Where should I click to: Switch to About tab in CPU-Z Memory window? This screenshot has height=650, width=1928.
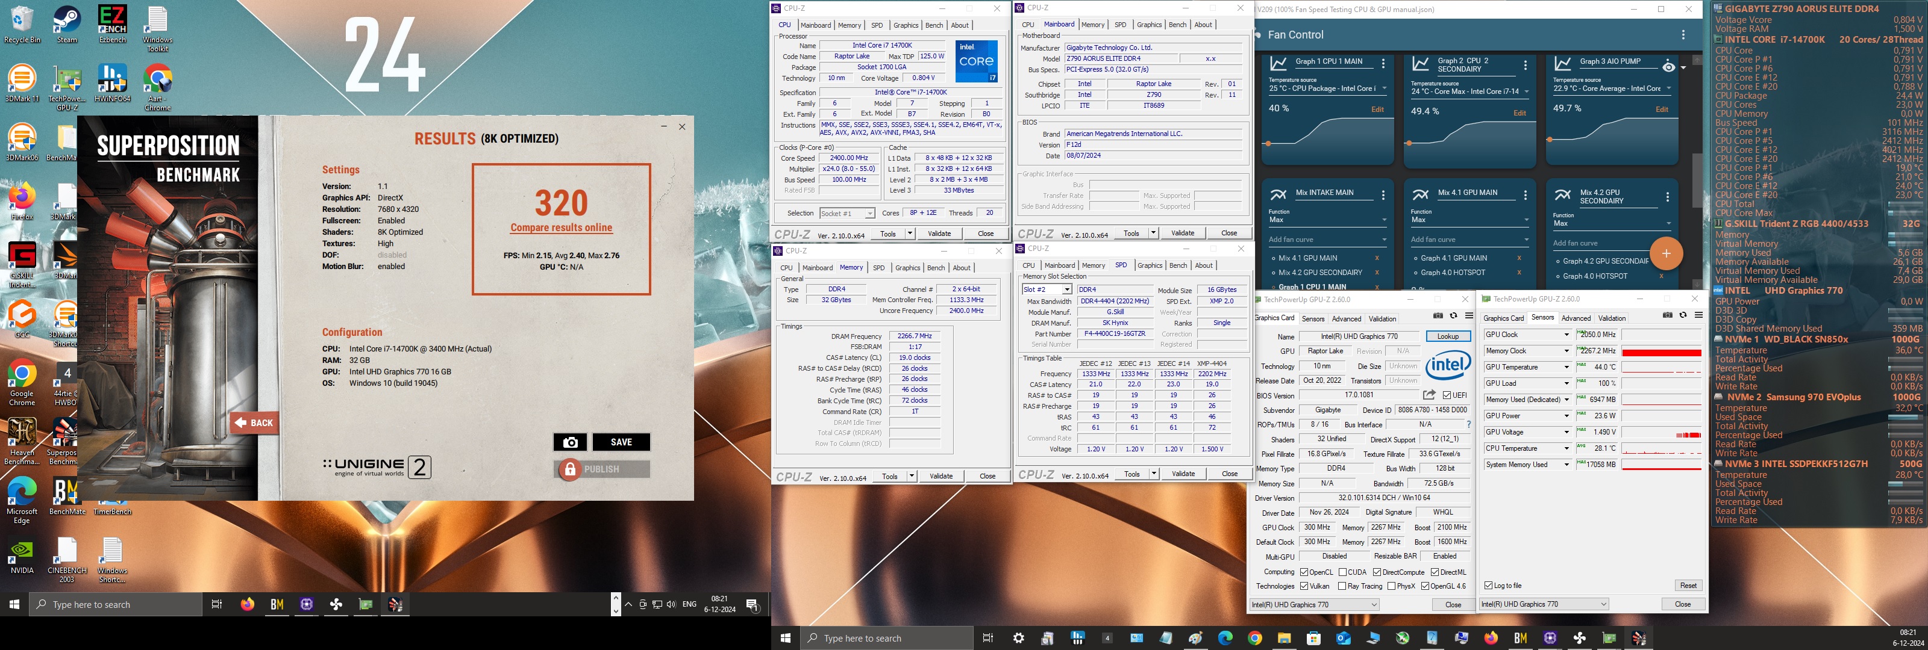pyautogui.click(x=961, y=268)
